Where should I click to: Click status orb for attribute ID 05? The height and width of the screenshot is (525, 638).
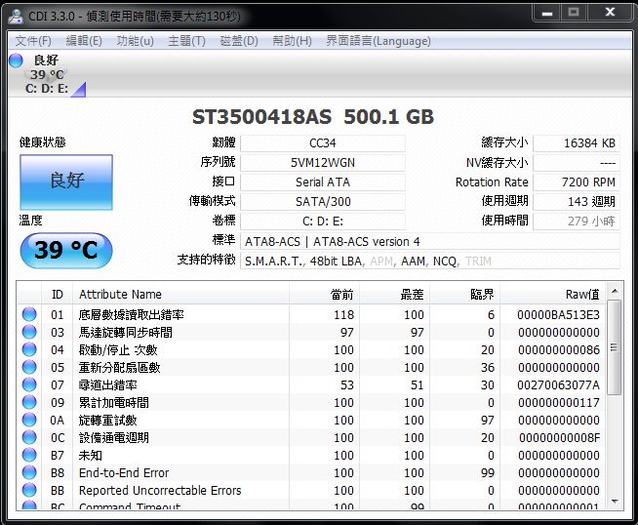click(29, 367)
